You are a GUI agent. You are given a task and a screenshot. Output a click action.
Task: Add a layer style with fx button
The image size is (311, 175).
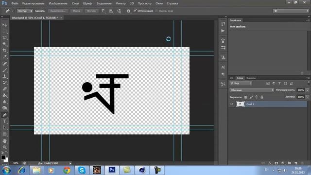pyautogui.click(x=270, y=163)
